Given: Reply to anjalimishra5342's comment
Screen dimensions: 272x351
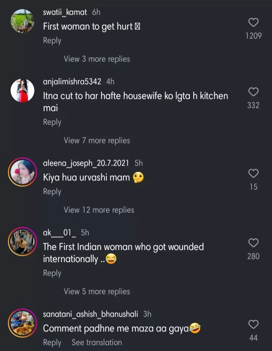Looking at the screenshot, I should [52, 122].
